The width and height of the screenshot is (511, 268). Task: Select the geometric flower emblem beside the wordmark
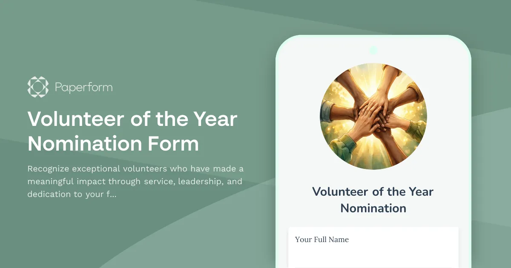38,87
